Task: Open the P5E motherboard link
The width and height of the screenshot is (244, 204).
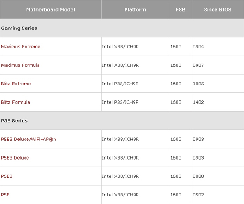Action: (x=5, y=195)
